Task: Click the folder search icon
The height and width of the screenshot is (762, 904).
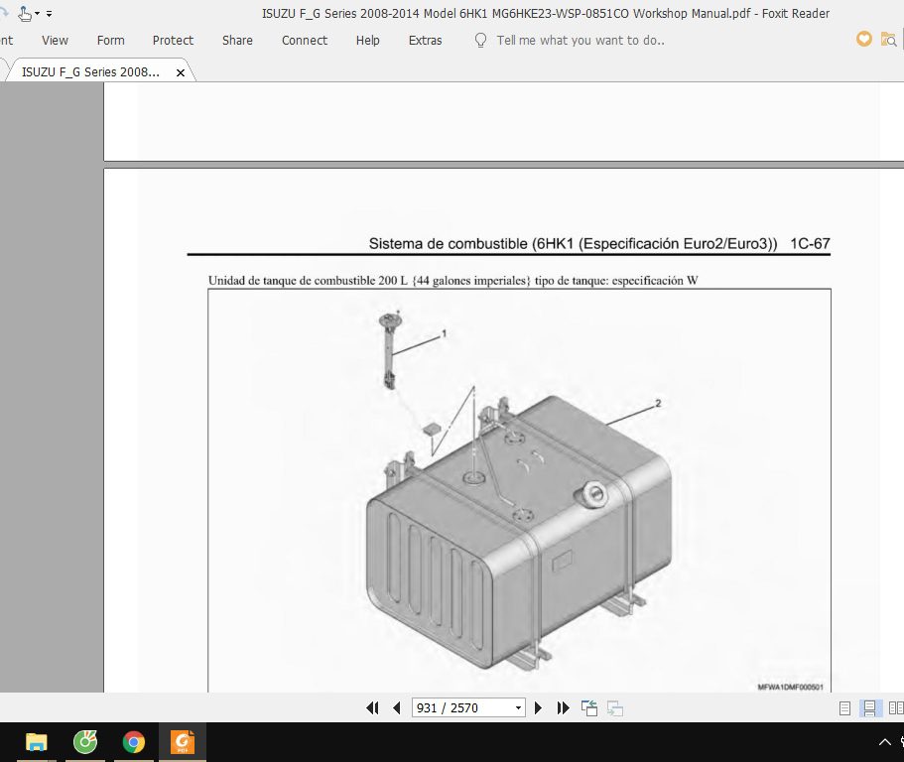Action: [x=888, y=40]
